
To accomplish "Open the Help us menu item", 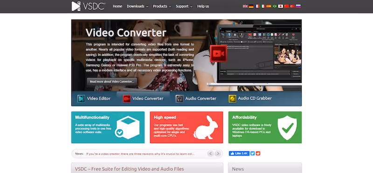I will (203, 6).
